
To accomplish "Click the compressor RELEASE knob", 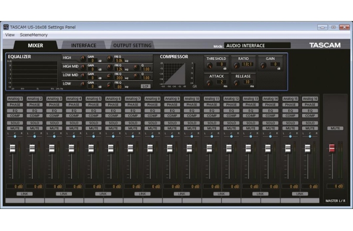I will click(236, 83).
